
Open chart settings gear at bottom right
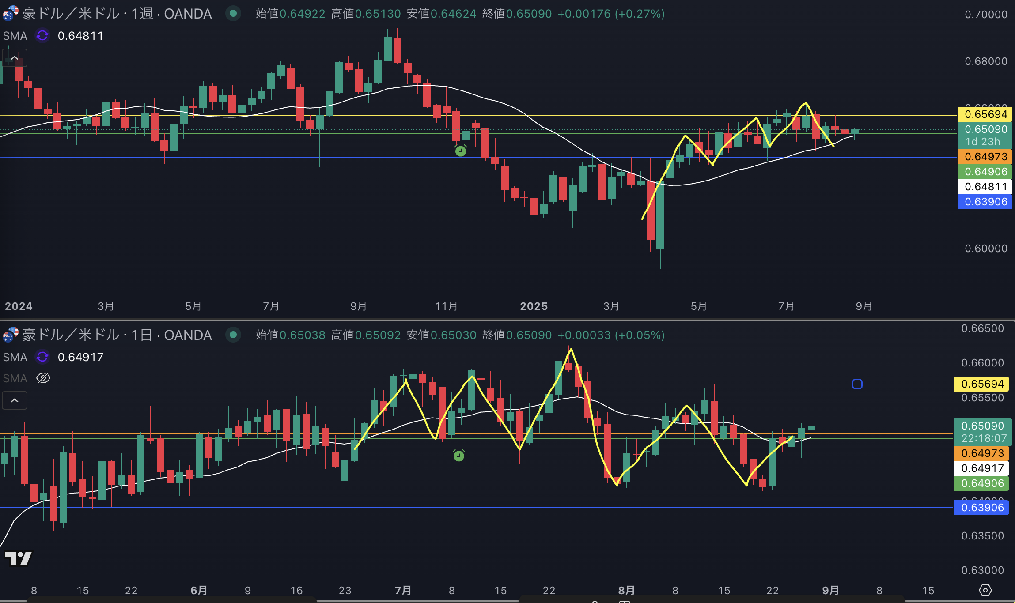coord(985,590)
